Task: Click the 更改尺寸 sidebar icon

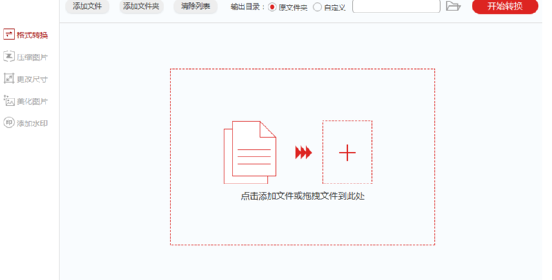Action: click(x=9, y=79)
